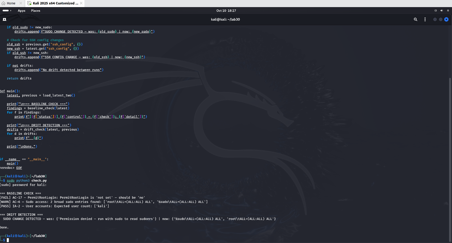Close the Home tab
Viewport: 452px width, 243px height.
pyautogui.click(x=21, y=3)
